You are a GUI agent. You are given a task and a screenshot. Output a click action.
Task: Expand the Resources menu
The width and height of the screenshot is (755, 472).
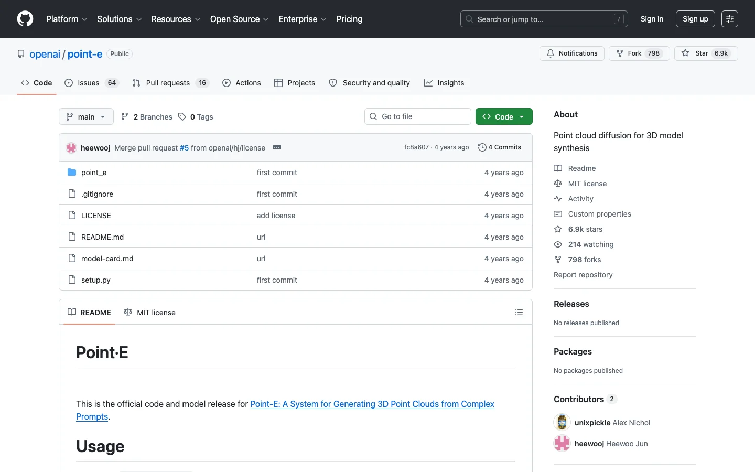click(176, 19)
